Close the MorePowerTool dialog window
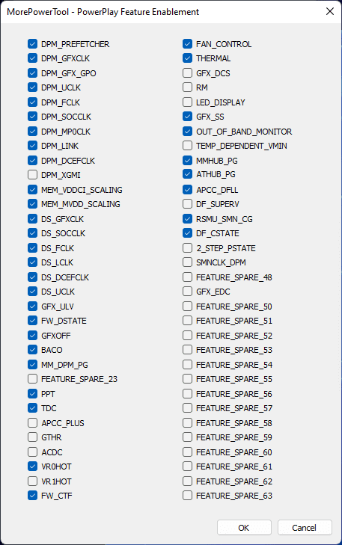This screenshot has height=545, width=342. (x=330, y=11)
